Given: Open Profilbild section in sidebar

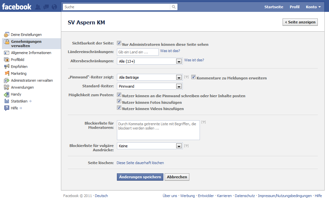Looking at the screenshot, I should (18, 60).
